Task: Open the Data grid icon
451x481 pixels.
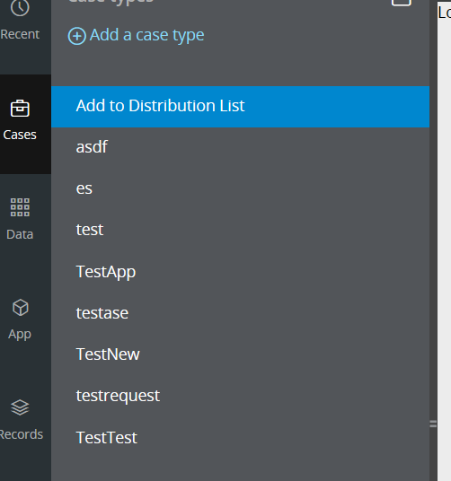Action: pyautogui.click(x=20, y=207)
